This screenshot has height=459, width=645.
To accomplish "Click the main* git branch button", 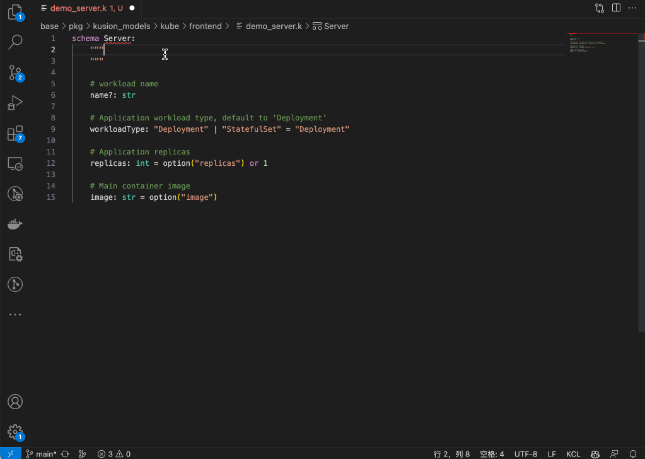I will click(x=42, y=454).
